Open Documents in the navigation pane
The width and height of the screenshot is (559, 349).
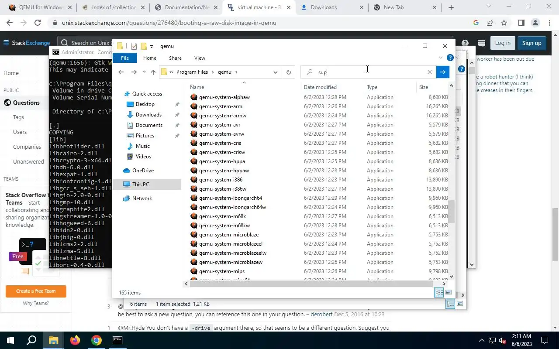(149, 125)
